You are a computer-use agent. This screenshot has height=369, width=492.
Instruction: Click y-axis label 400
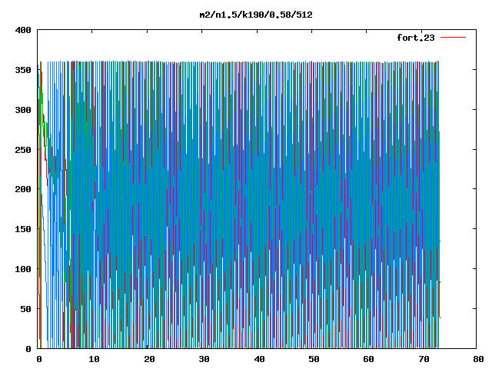[x=23, y=30]
